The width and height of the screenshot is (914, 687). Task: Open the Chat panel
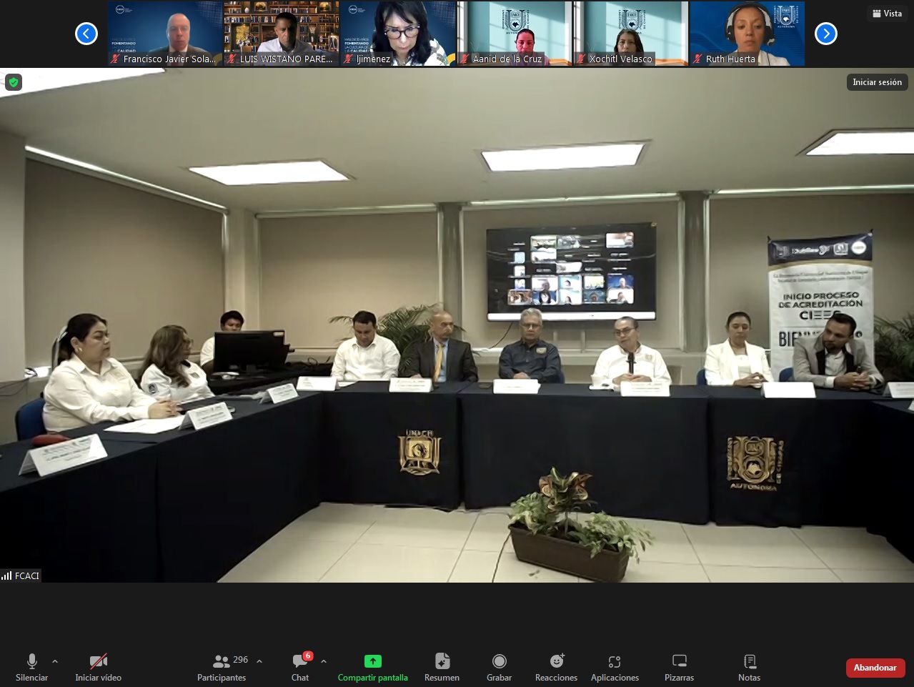point(300,666)
